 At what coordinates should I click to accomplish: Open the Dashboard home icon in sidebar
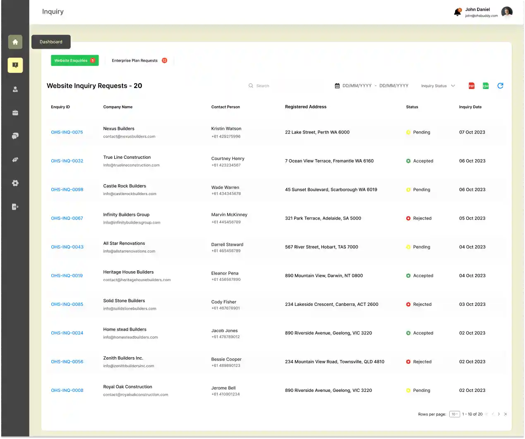click(15, 42)
